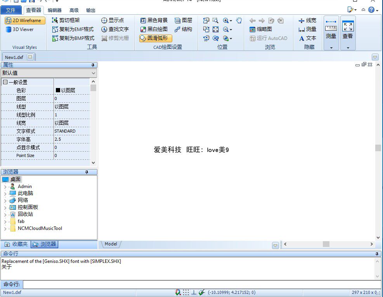Viewport: 383px width, 297px height.
Task: Expand the Admin tree node
Action: click(x=5, y=187)
